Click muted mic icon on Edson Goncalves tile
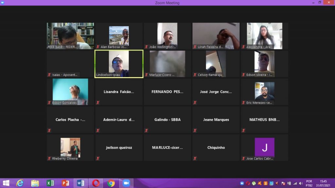The height and width of the screenshot is (188, 335). point(49,103)
